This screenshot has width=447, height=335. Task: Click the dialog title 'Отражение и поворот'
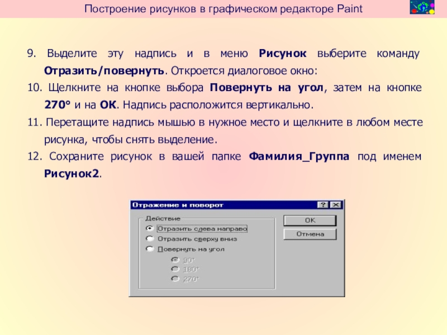[178, 205]
